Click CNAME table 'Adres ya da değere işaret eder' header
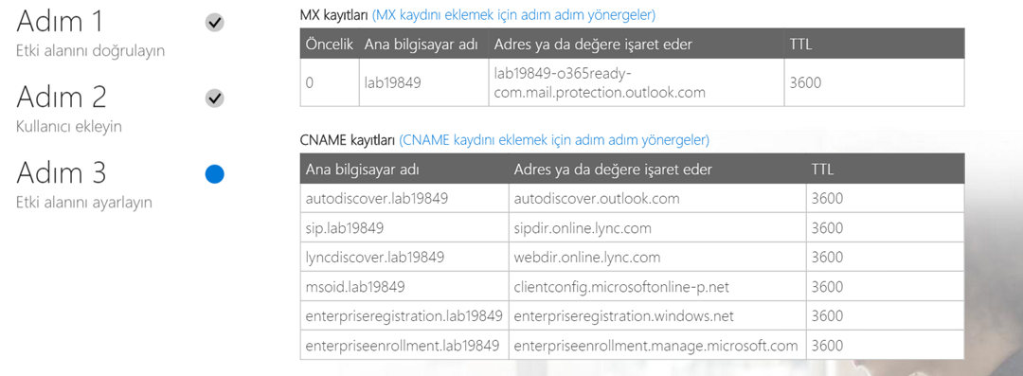1023x376 pixels. point(657,170)
